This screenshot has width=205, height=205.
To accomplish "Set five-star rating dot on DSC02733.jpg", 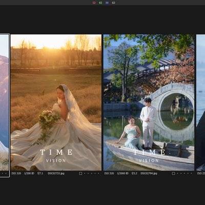I will pos(98,173).
